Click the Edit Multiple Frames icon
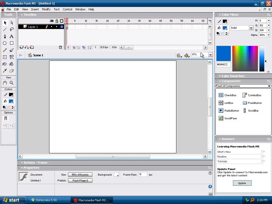Image resolution: width=272 pixels, height=204 pixels. click(84, 47)
